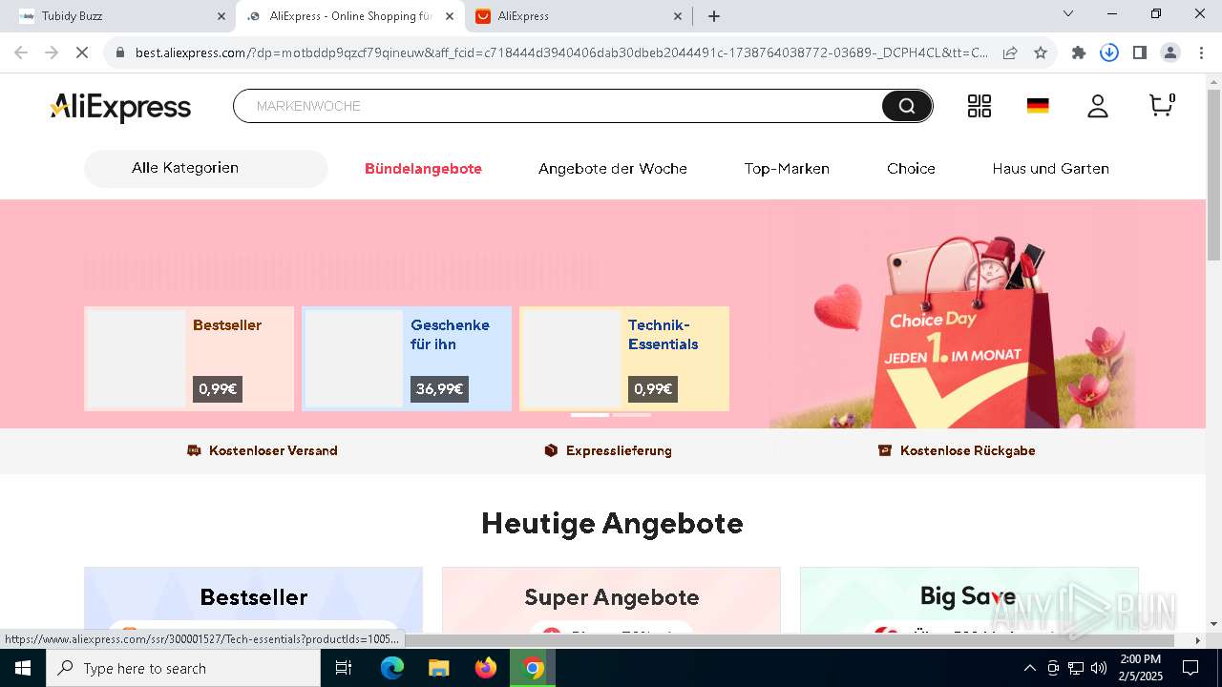The height and width of the screenshot is (687, 1222).
Task: Close the AliExpress Online Shopping tab
Action: pyautogui.click(x=450, y=16)
